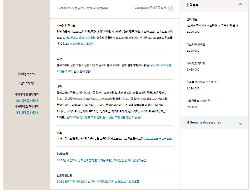Click the 시트 section heading
The height and width of the screenshot is (192, 252).
(59, 133)
